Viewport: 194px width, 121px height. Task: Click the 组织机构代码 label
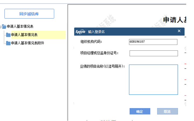coord(91,42)
